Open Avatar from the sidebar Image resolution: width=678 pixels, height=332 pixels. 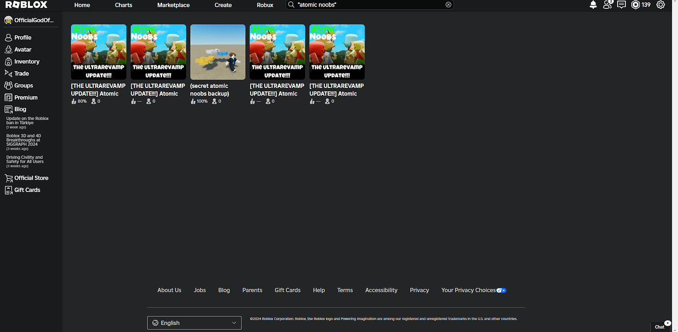click(x=23, y=49)
